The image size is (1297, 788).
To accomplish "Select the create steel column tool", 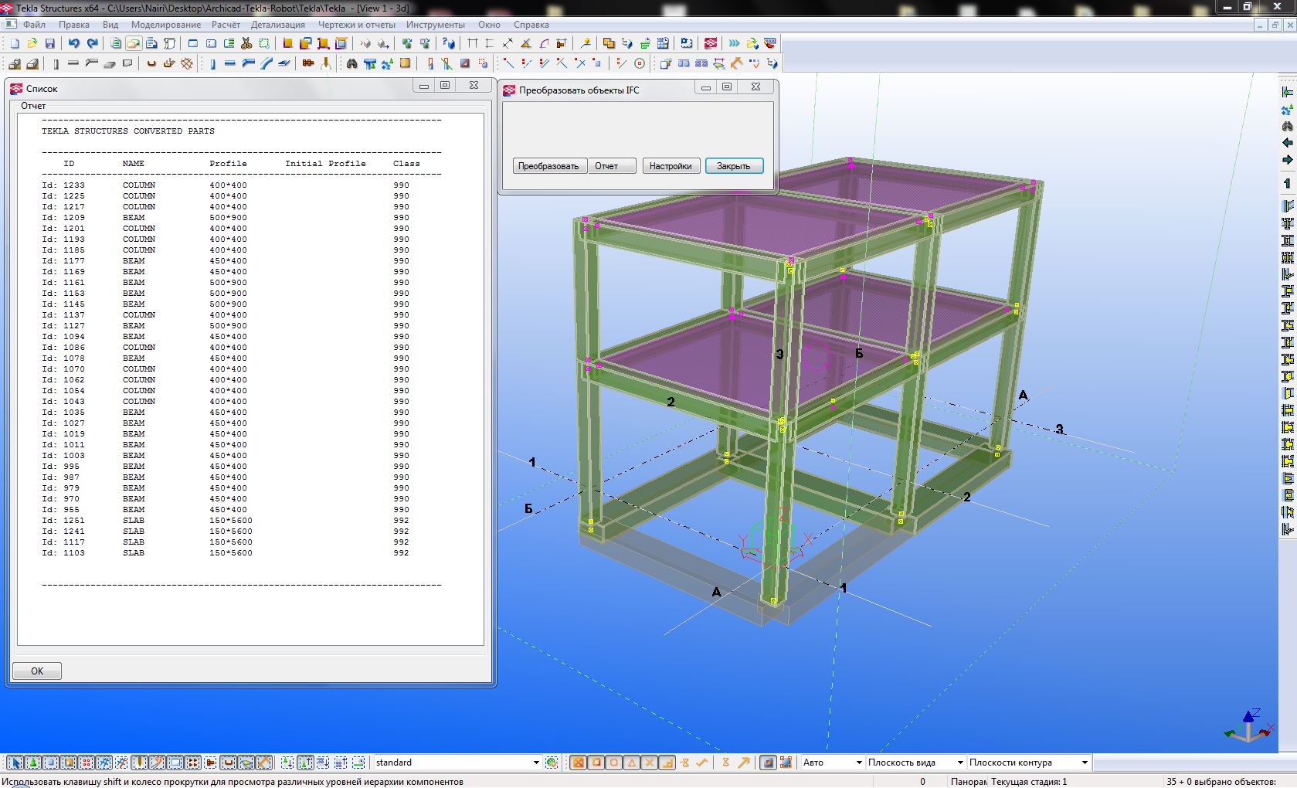I will pos(212,64).
